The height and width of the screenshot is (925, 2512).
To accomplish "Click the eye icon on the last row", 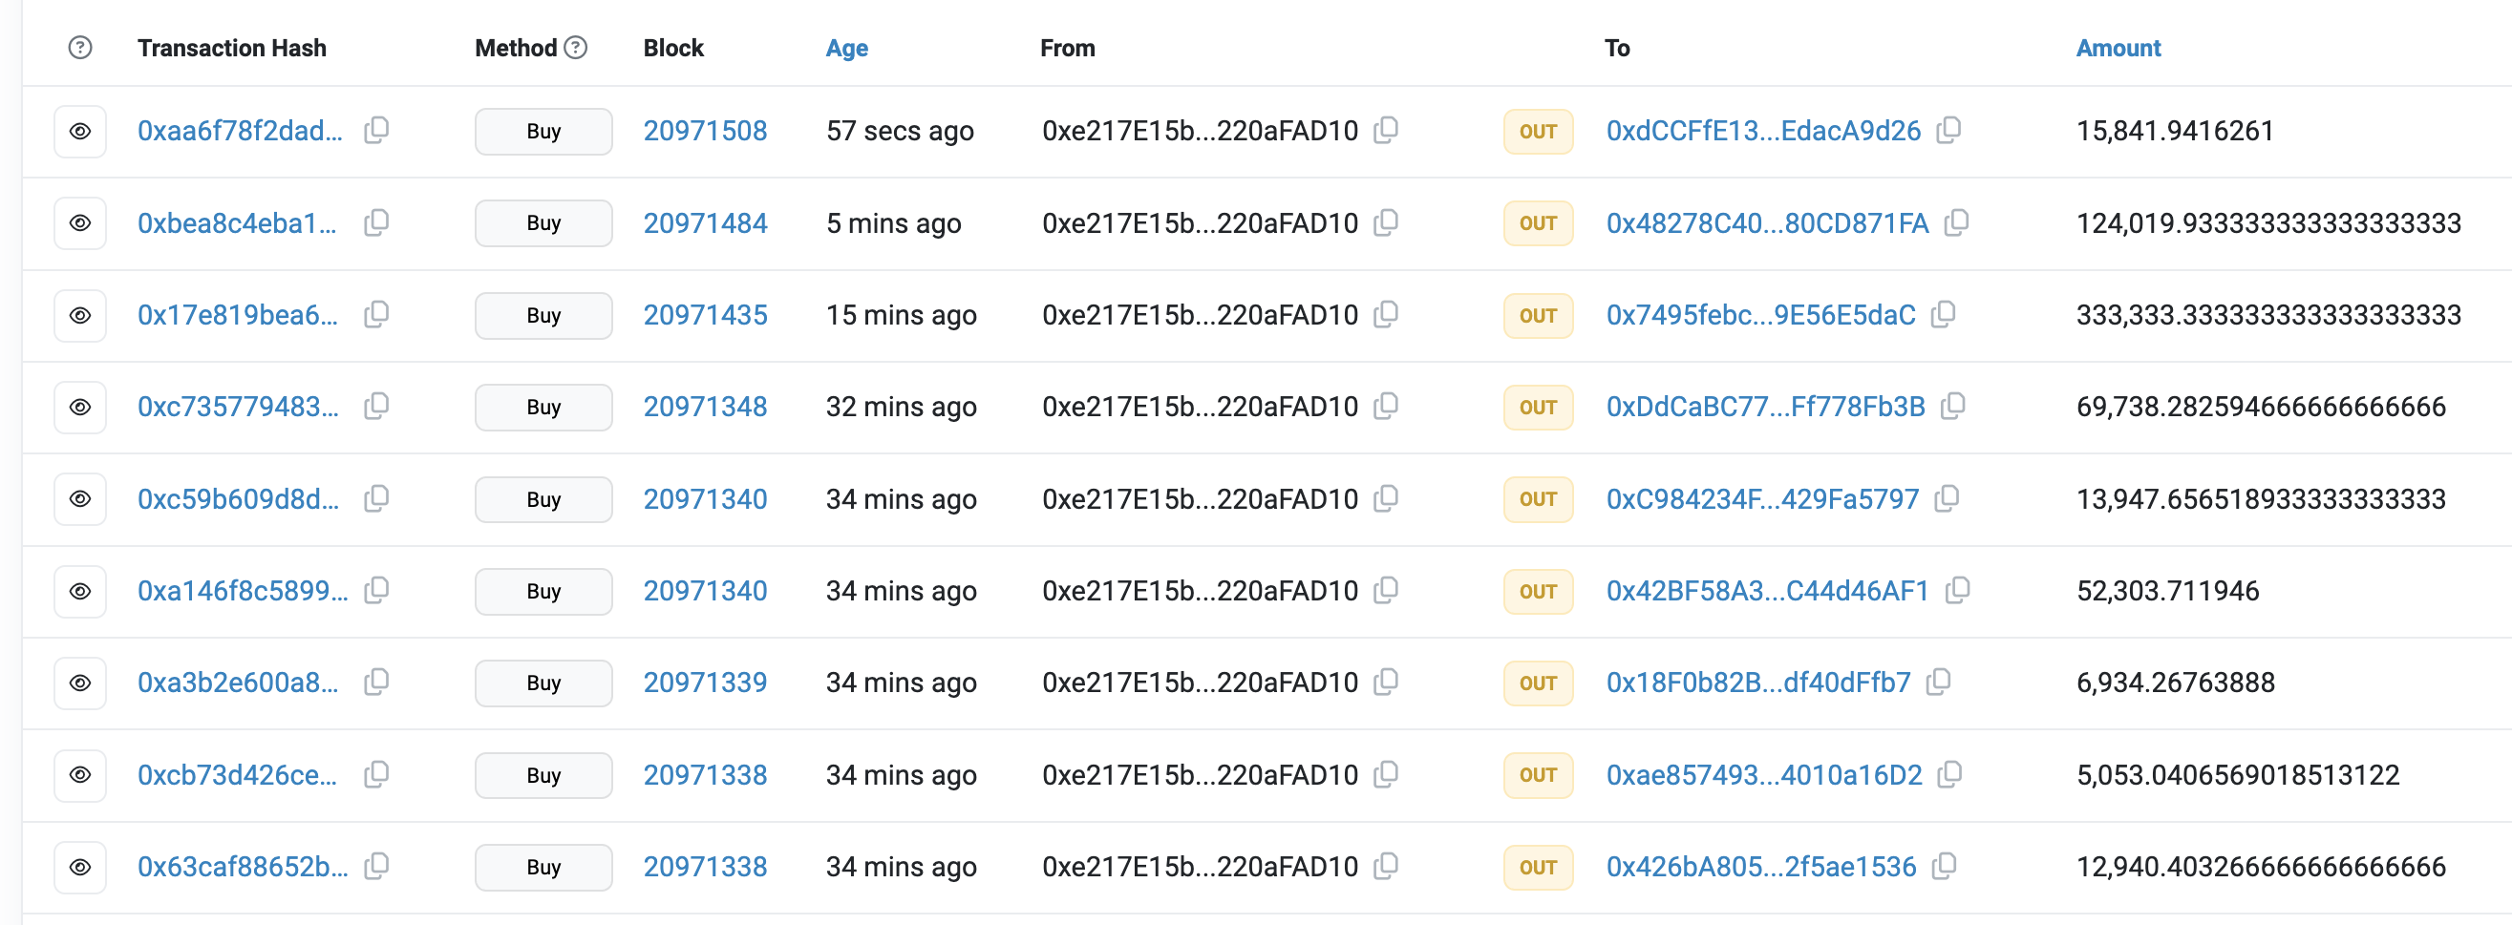I will point(79,867).
